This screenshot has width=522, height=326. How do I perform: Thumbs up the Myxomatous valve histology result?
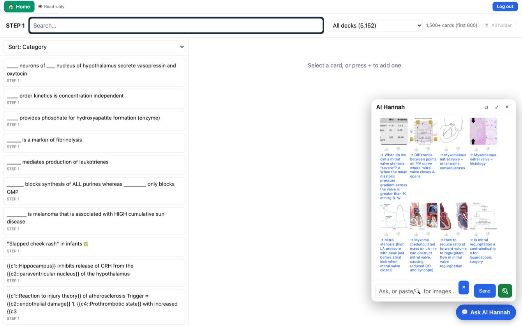coord(476,149)
